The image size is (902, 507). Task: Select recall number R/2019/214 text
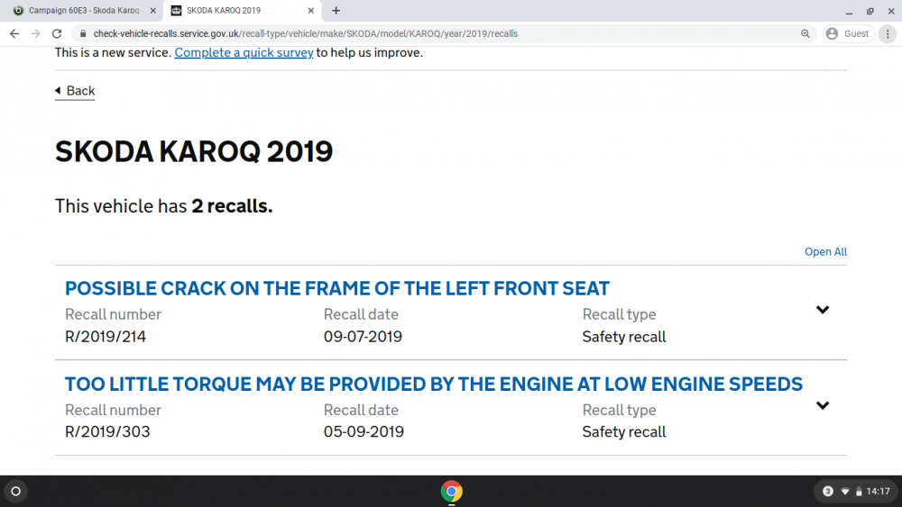pyautogui.click(x=106, y=337)
